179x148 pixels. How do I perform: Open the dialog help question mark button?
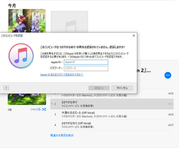coord(6,88)
